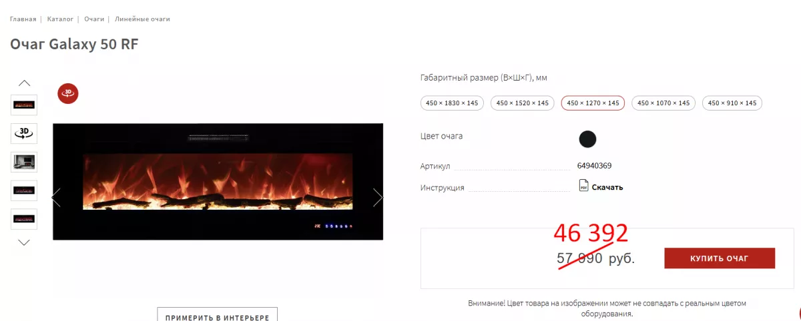
Task: Select the first fireplace thumbnail
Action: point(25,105)
